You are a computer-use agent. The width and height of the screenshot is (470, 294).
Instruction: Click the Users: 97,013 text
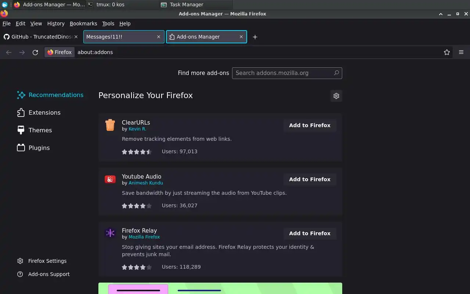(180, 151)
